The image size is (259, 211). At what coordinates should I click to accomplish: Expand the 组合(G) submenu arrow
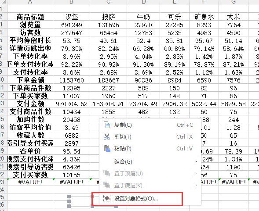(x=196, y=162)
